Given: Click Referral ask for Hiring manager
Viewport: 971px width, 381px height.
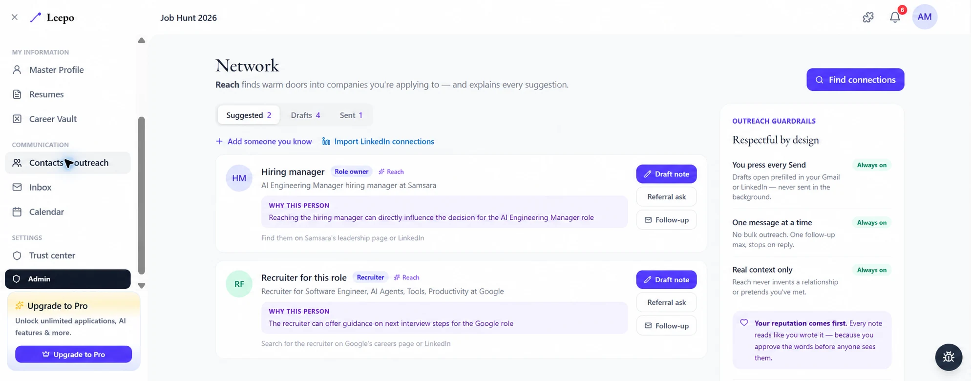Looking at the screenshot, I should 666,196.
